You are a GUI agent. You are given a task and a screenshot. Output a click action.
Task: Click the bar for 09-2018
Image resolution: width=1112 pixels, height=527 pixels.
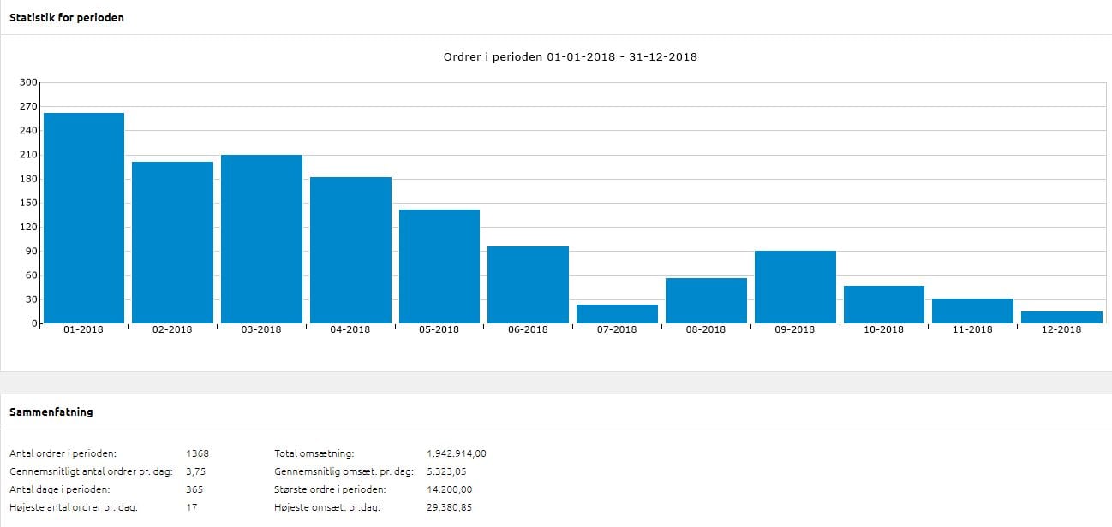pyautogui.click(x=795, y=287)
